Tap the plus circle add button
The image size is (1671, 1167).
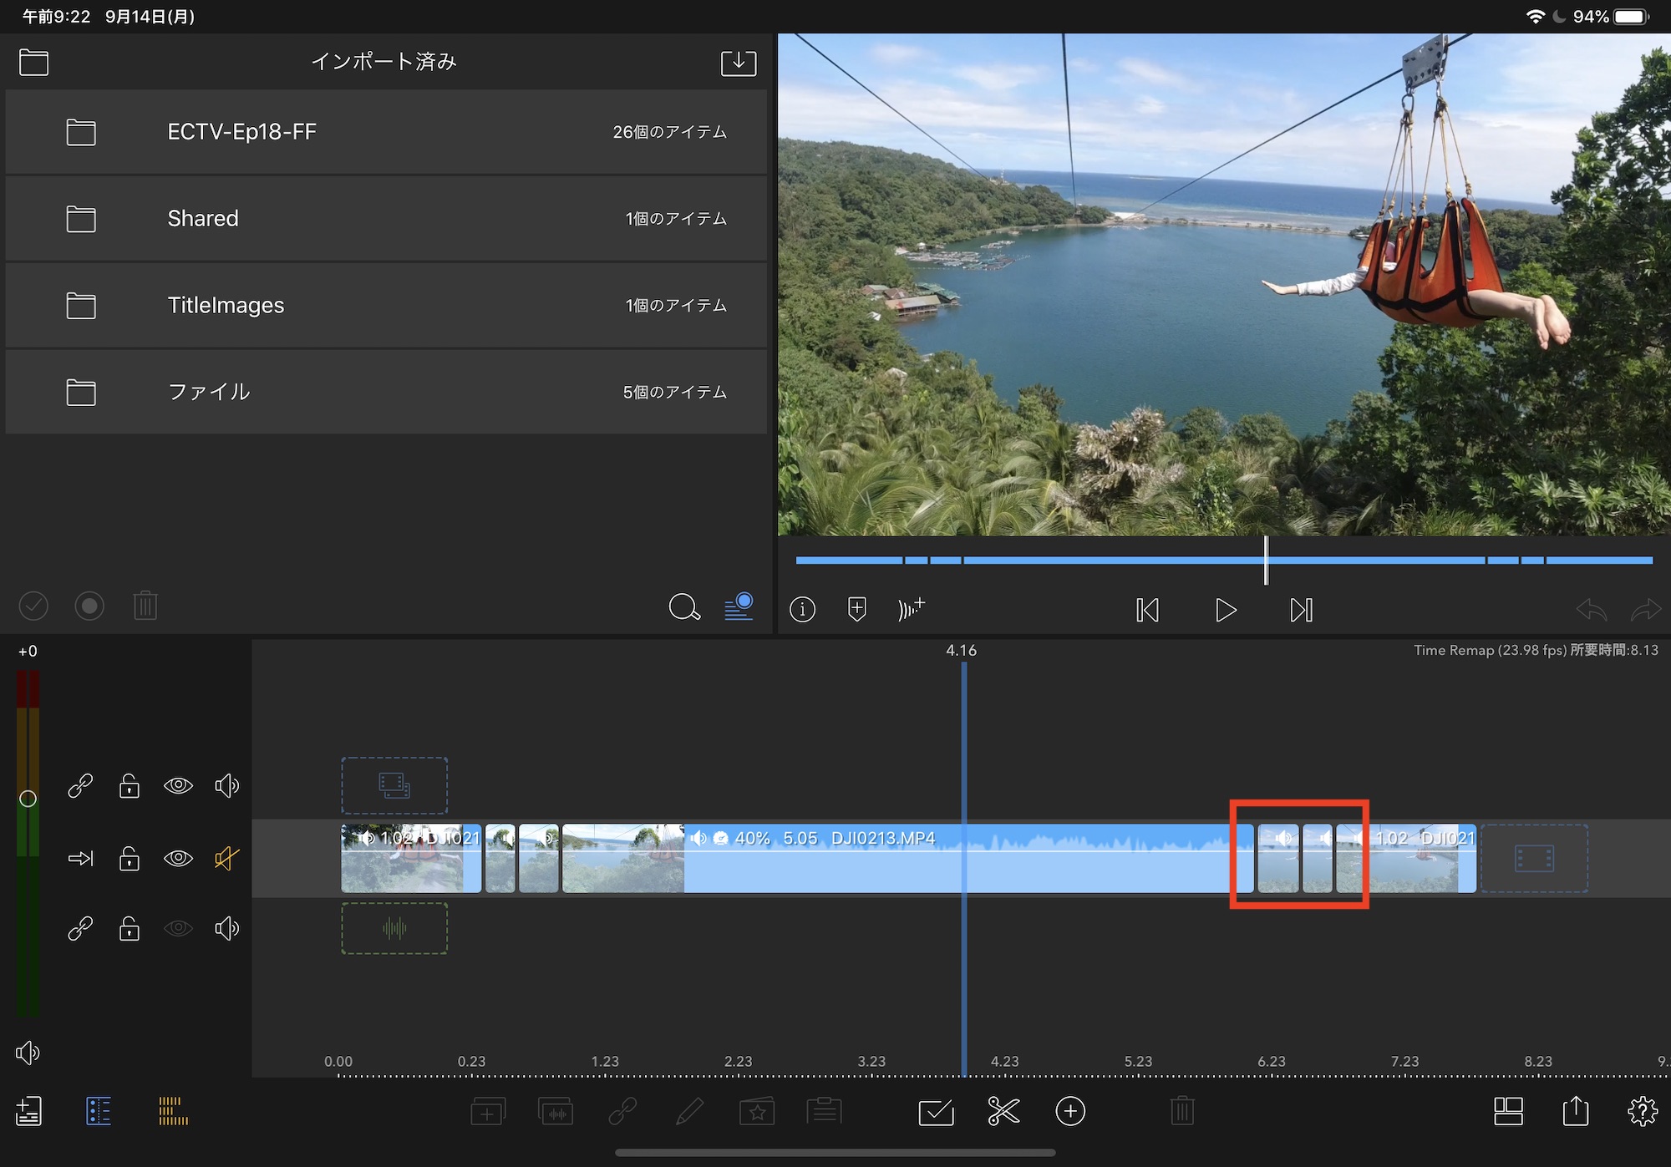tap(1070, 1111)
